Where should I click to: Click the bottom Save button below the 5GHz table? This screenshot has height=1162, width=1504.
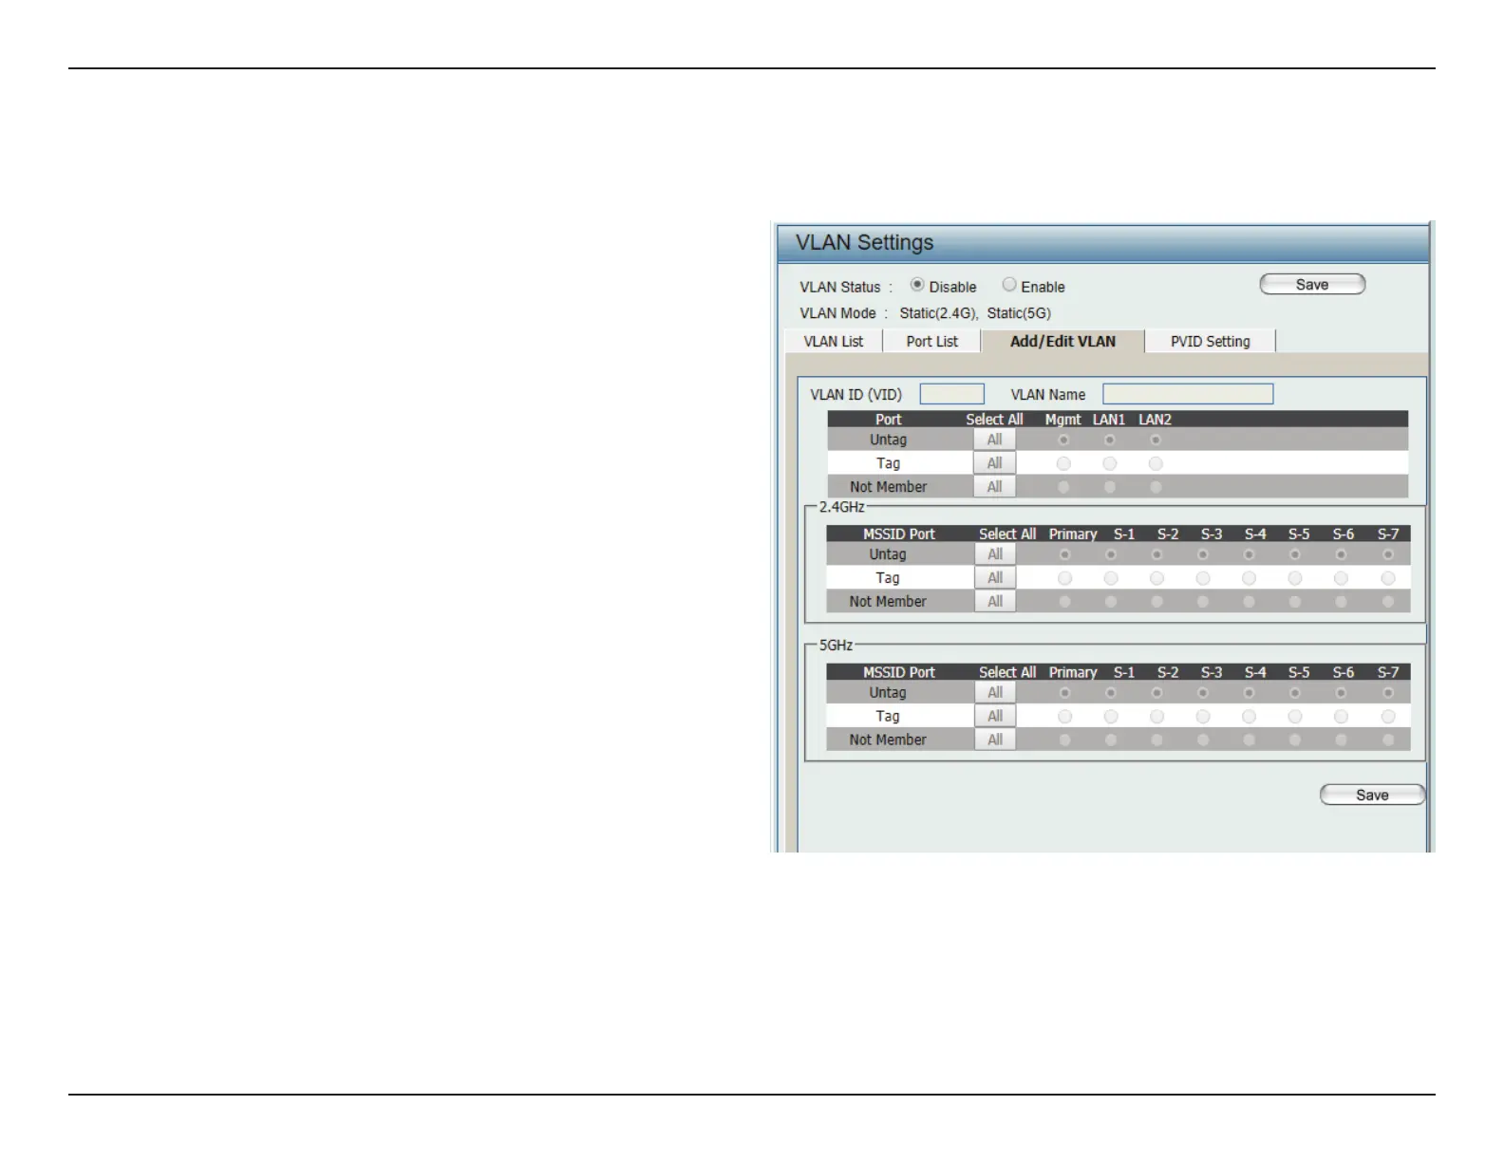coord(1372,795)
